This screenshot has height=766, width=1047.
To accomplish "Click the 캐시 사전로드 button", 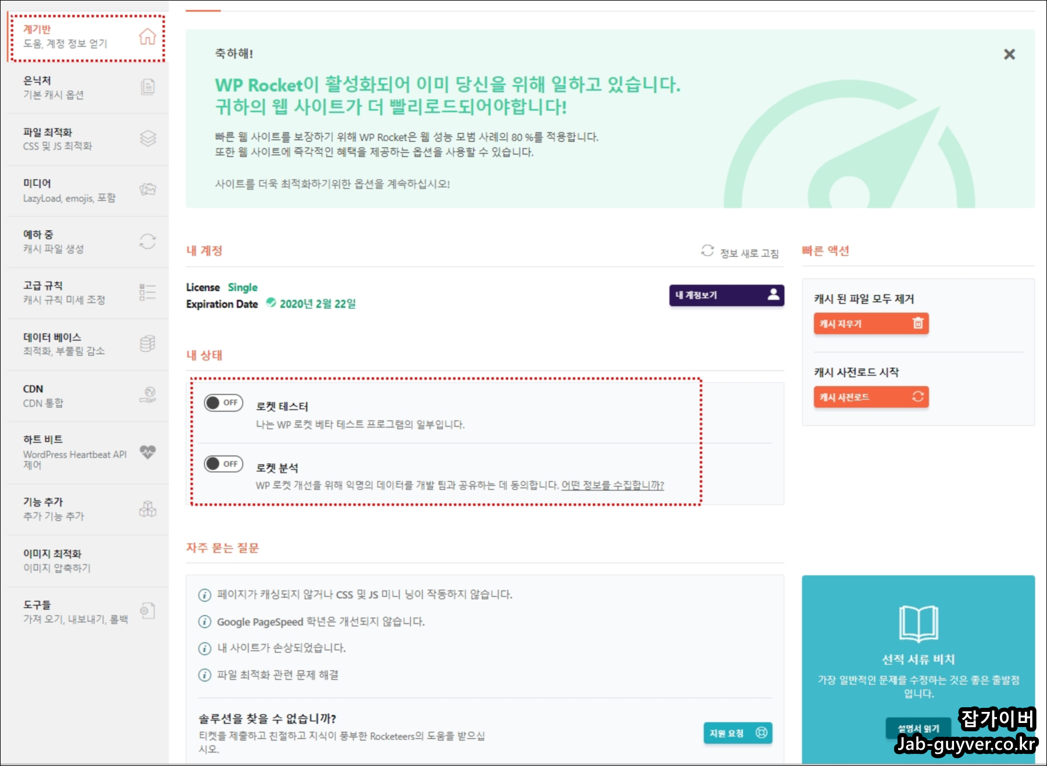I will (871, 397).
